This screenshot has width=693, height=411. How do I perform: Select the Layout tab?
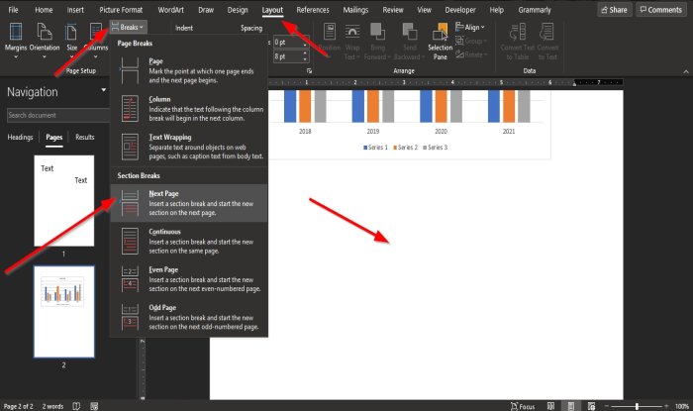(x=272, y=10)
